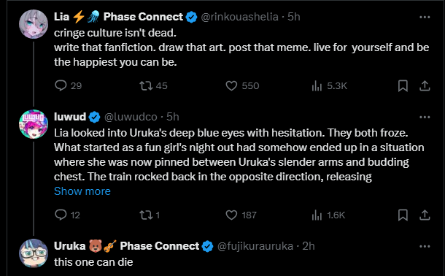Open Lia's profile avatar picture
This screenshot has height=276, width=445.
coord(34,24)
